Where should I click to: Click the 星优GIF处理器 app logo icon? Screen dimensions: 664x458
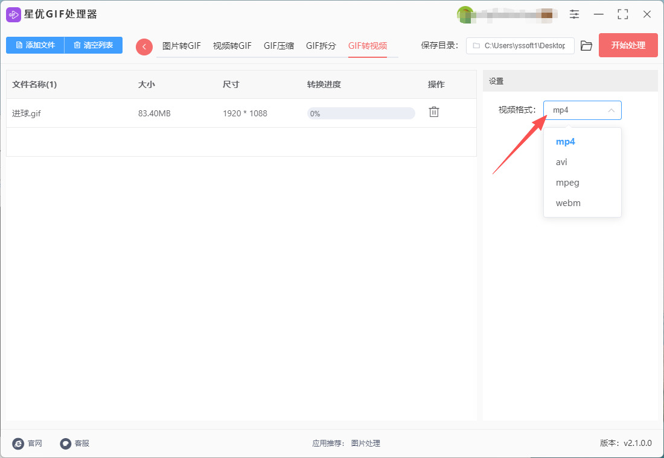[13, 14]
